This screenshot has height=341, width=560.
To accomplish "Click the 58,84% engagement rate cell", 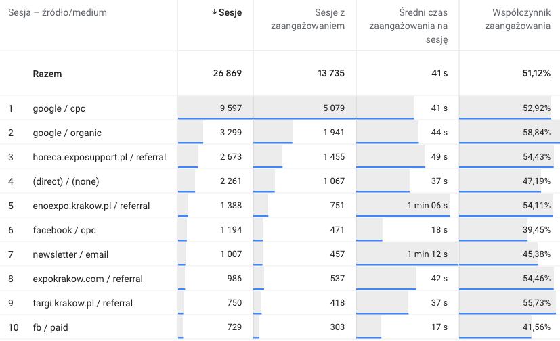I will pos(536,133).
